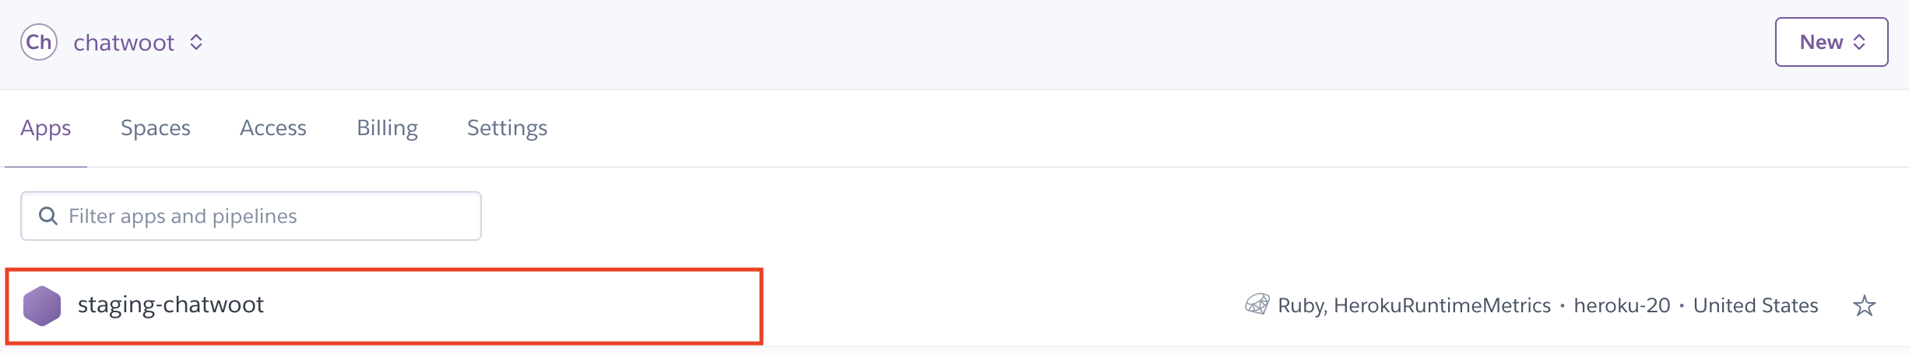The image size is (1909, 355).
Task: Click the heroku-20 stack label
Action: pos(1622,305)
